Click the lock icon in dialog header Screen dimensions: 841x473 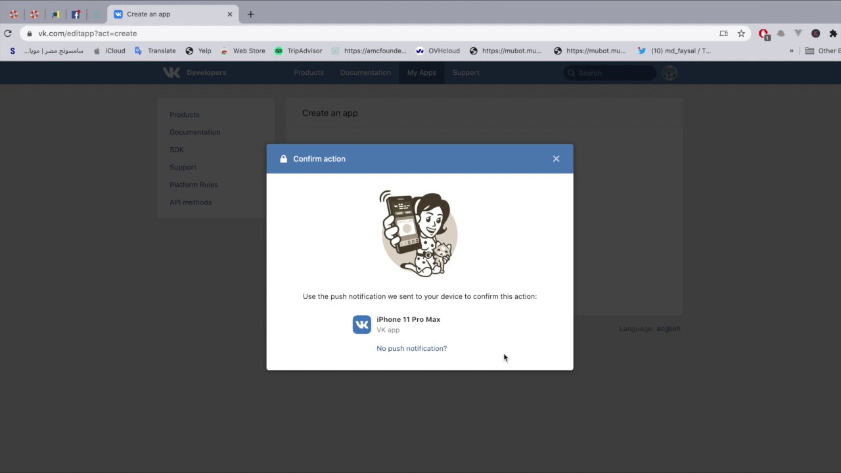click(x=283, y=159)
